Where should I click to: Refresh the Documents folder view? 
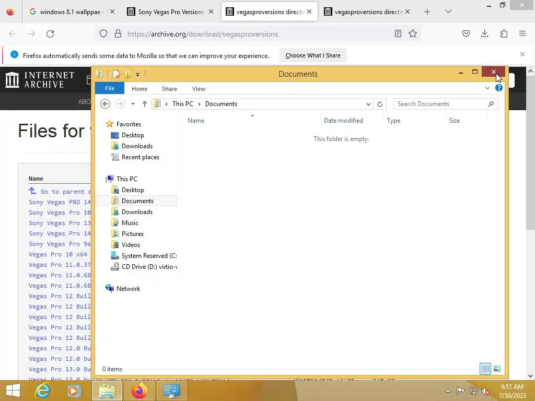(380, 104)
